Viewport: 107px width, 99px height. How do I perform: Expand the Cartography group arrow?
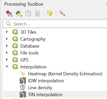7,39
